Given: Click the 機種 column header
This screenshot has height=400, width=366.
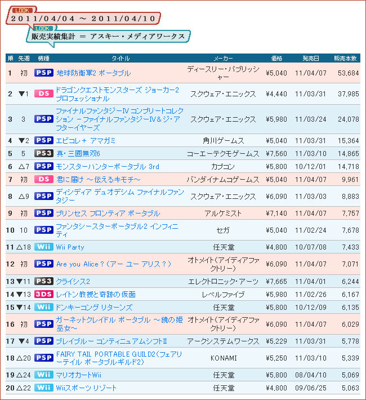Looking at the screenshot, I should pos(43,59).
